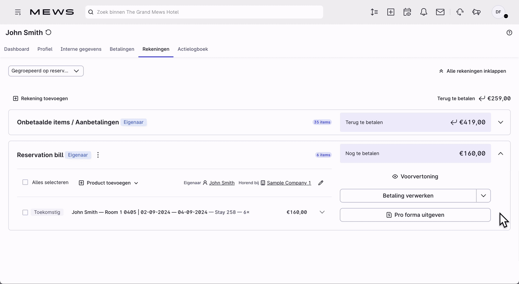Click the megaphone announcements icon
The image size is (519, 284).
point(476,12)
